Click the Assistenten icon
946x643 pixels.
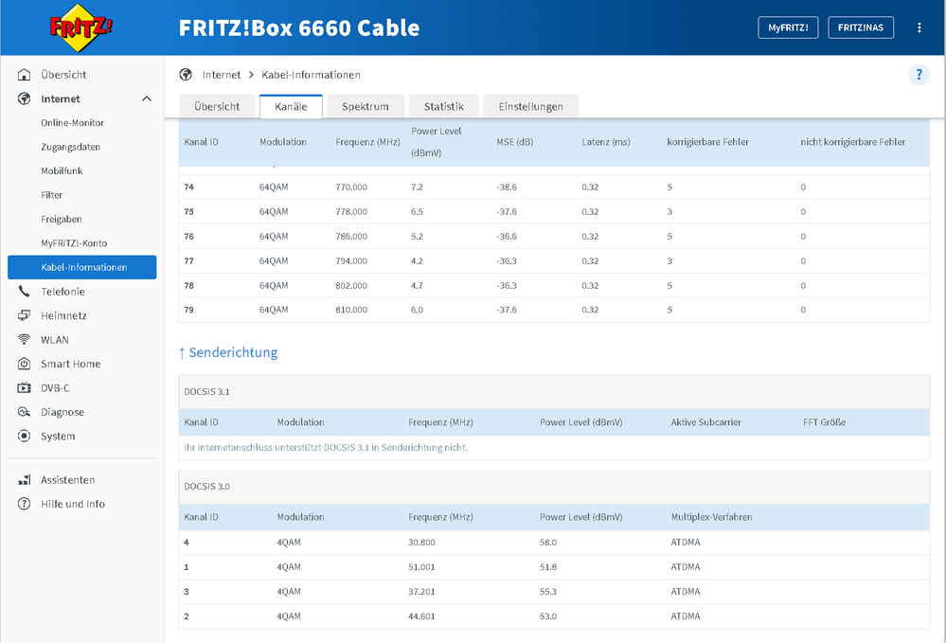click(x=24, y=480)
